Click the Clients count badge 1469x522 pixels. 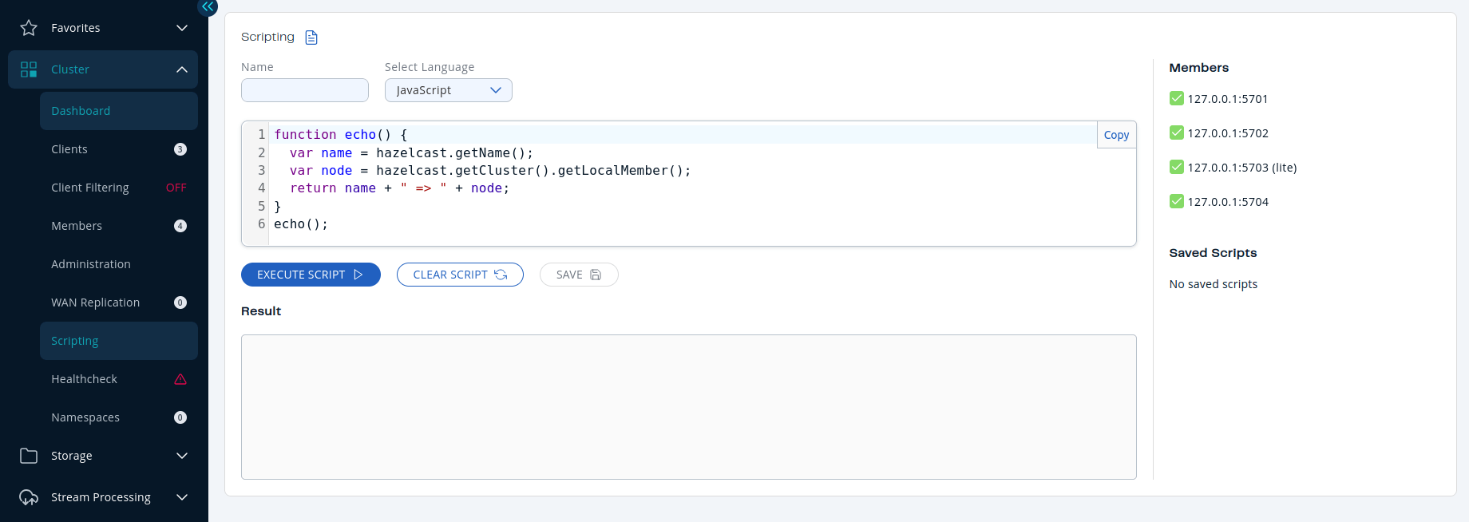180,149
